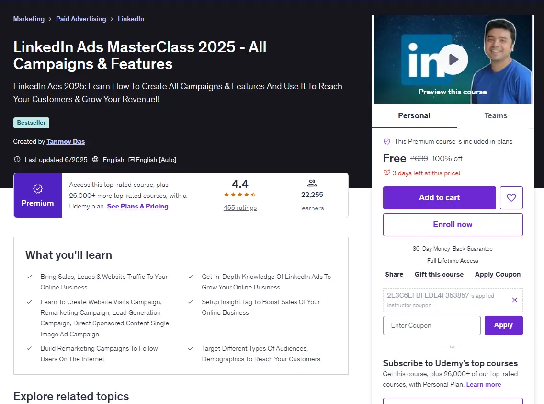Screen dimensions: 544x404
Task: Click the globe language icon
Action: point(95,159)
